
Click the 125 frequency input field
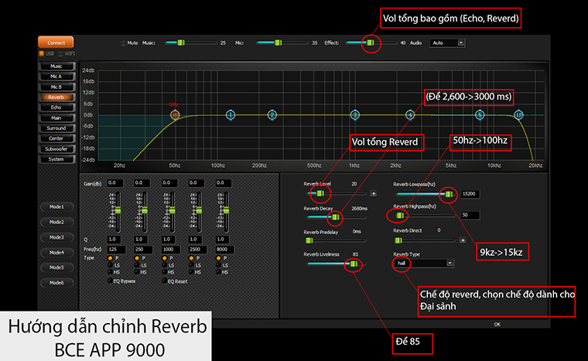click(117, 250)
